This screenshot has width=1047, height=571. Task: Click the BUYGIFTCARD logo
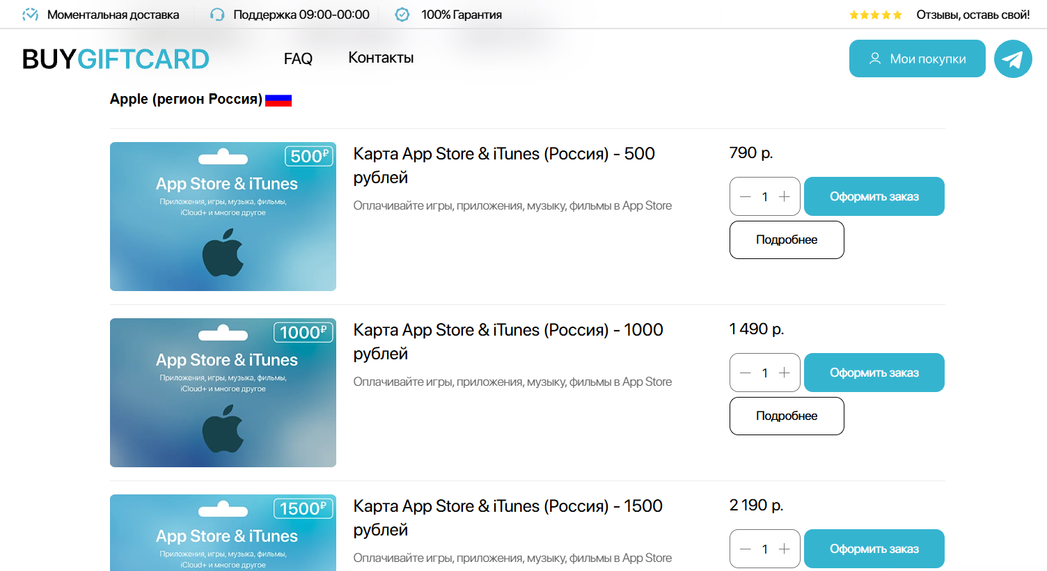[114, 58]
